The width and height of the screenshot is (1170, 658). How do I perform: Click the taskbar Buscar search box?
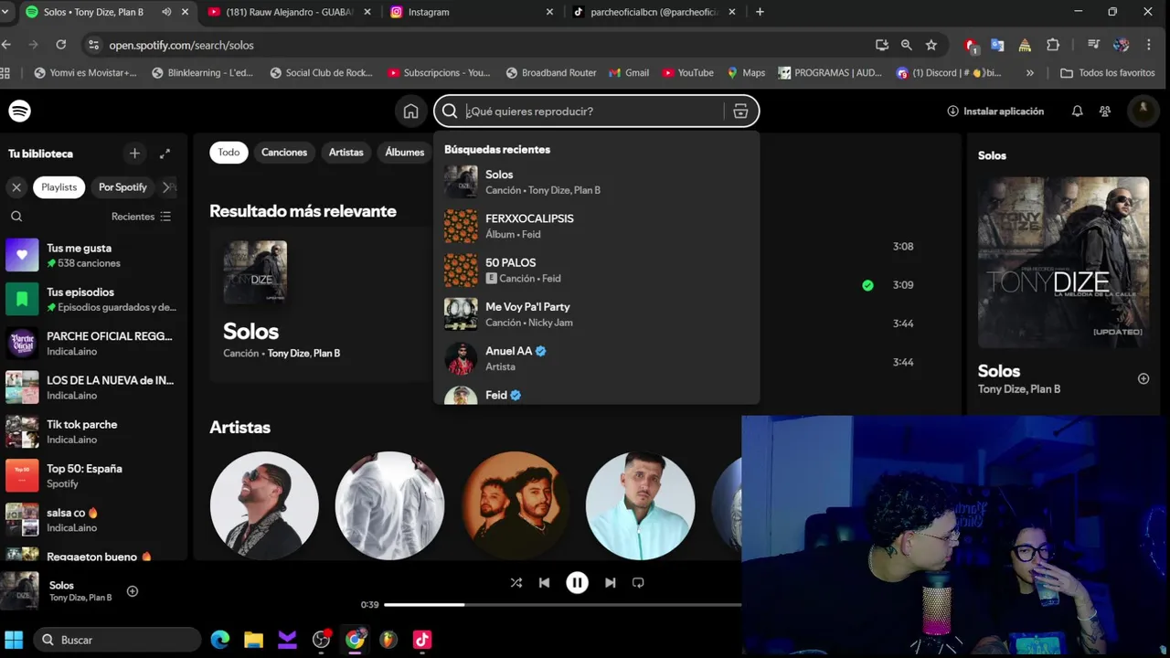(x=117, y=640)
